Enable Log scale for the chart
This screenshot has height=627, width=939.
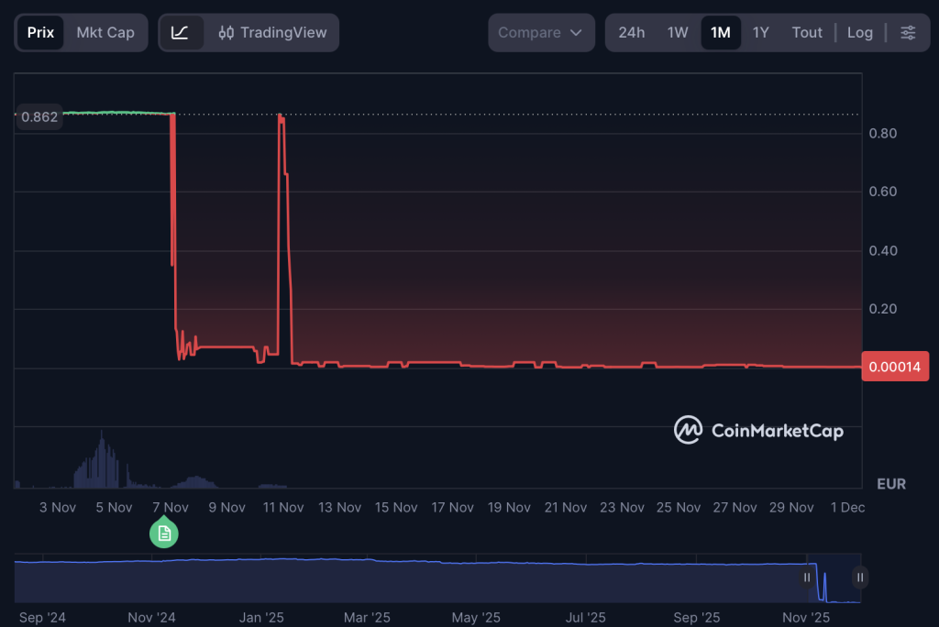point(859,32)
